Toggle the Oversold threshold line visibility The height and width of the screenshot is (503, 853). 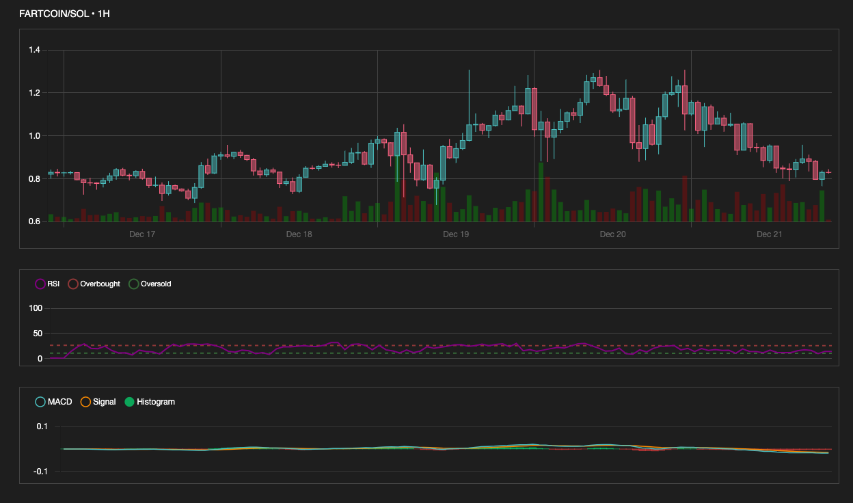coord(133,284)
